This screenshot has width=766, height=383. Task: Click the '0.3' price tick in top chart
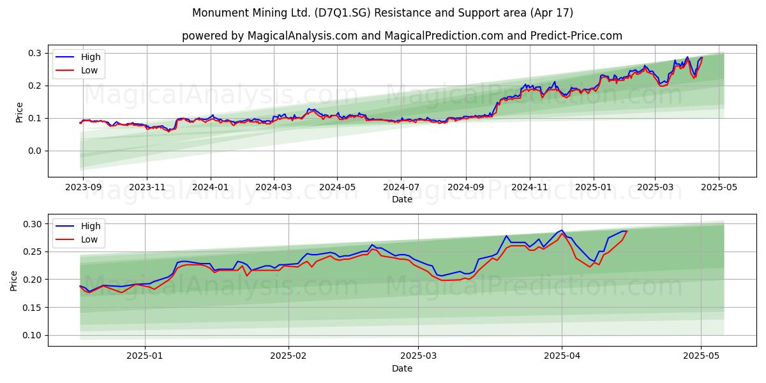click(x=36, y=52)
